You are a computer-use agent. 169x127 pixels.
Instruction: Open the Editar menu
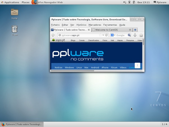tap(65, 25)
